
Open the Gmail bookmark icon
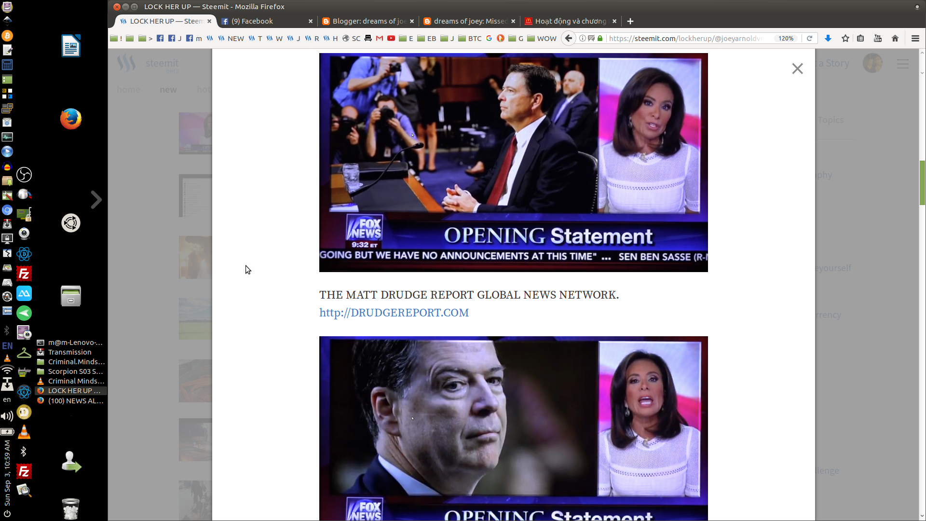click(x=380, y=38)
